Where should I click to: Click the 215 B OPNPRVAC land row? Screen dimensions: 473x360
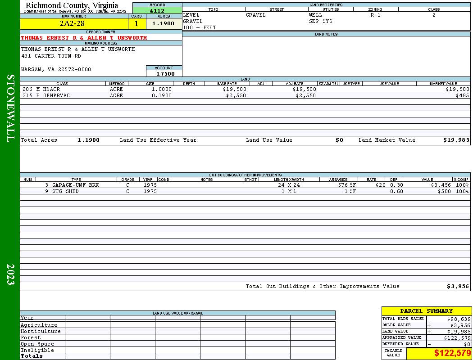click(x=245, y=95)
